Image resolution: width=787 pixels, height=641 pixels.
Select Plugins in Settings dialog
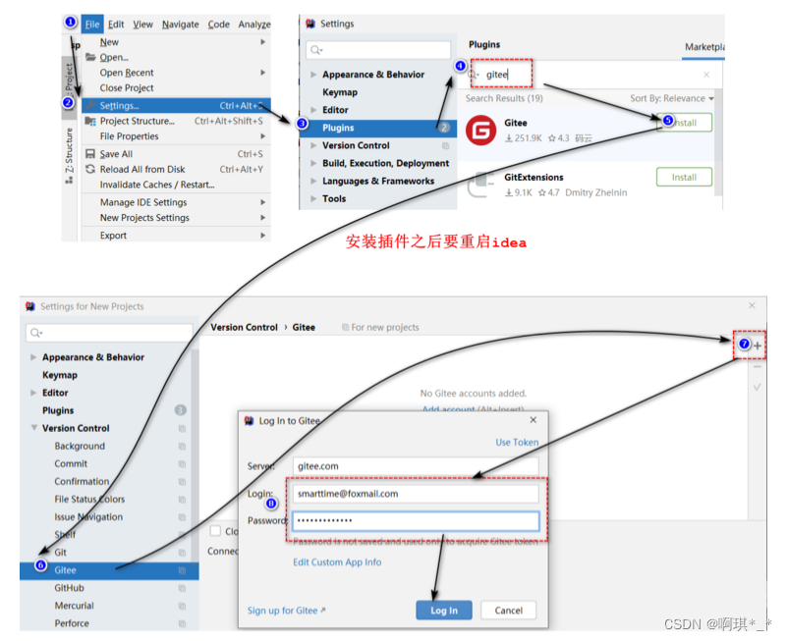pyautogui.click(x=378, y=128)
